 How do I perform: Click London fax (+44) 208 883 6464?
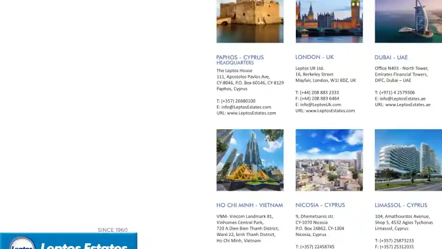(319, 99)
